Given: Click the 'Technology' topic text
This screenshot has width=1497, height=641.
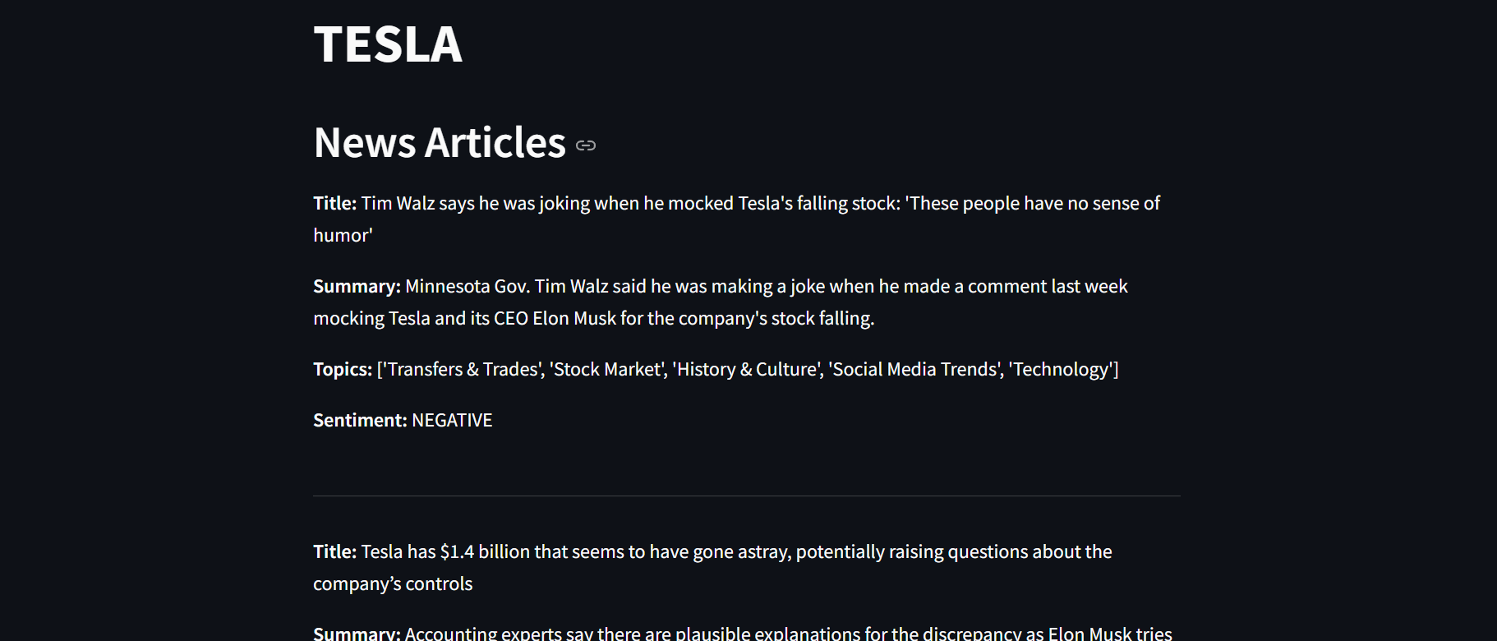Looking at the screenshot, I should [x=1061, y=370].
